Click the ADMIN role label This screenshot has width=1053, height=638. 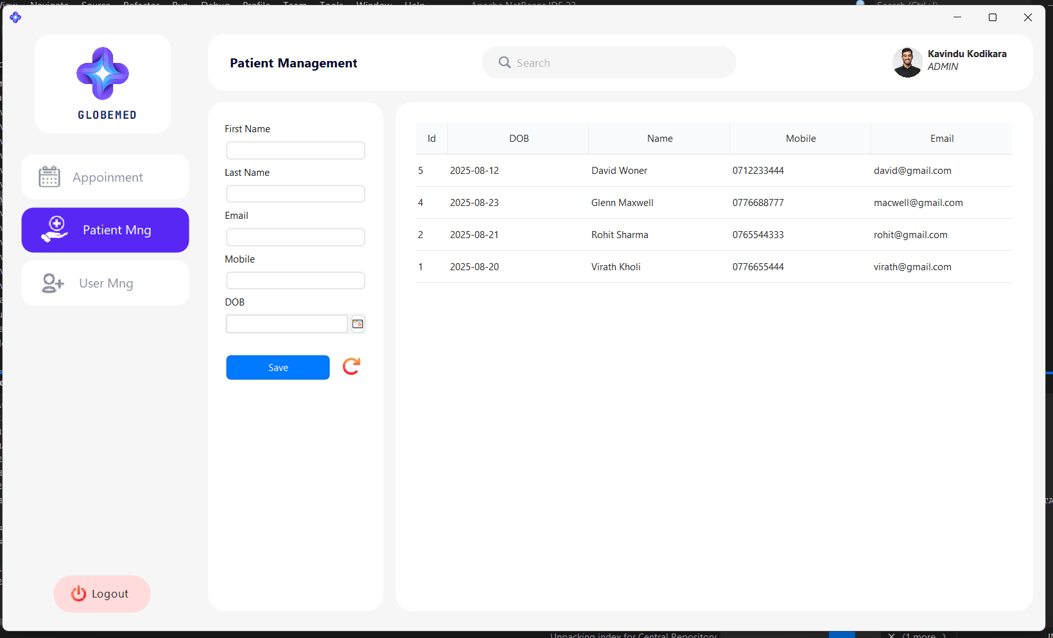coord(943,67)
